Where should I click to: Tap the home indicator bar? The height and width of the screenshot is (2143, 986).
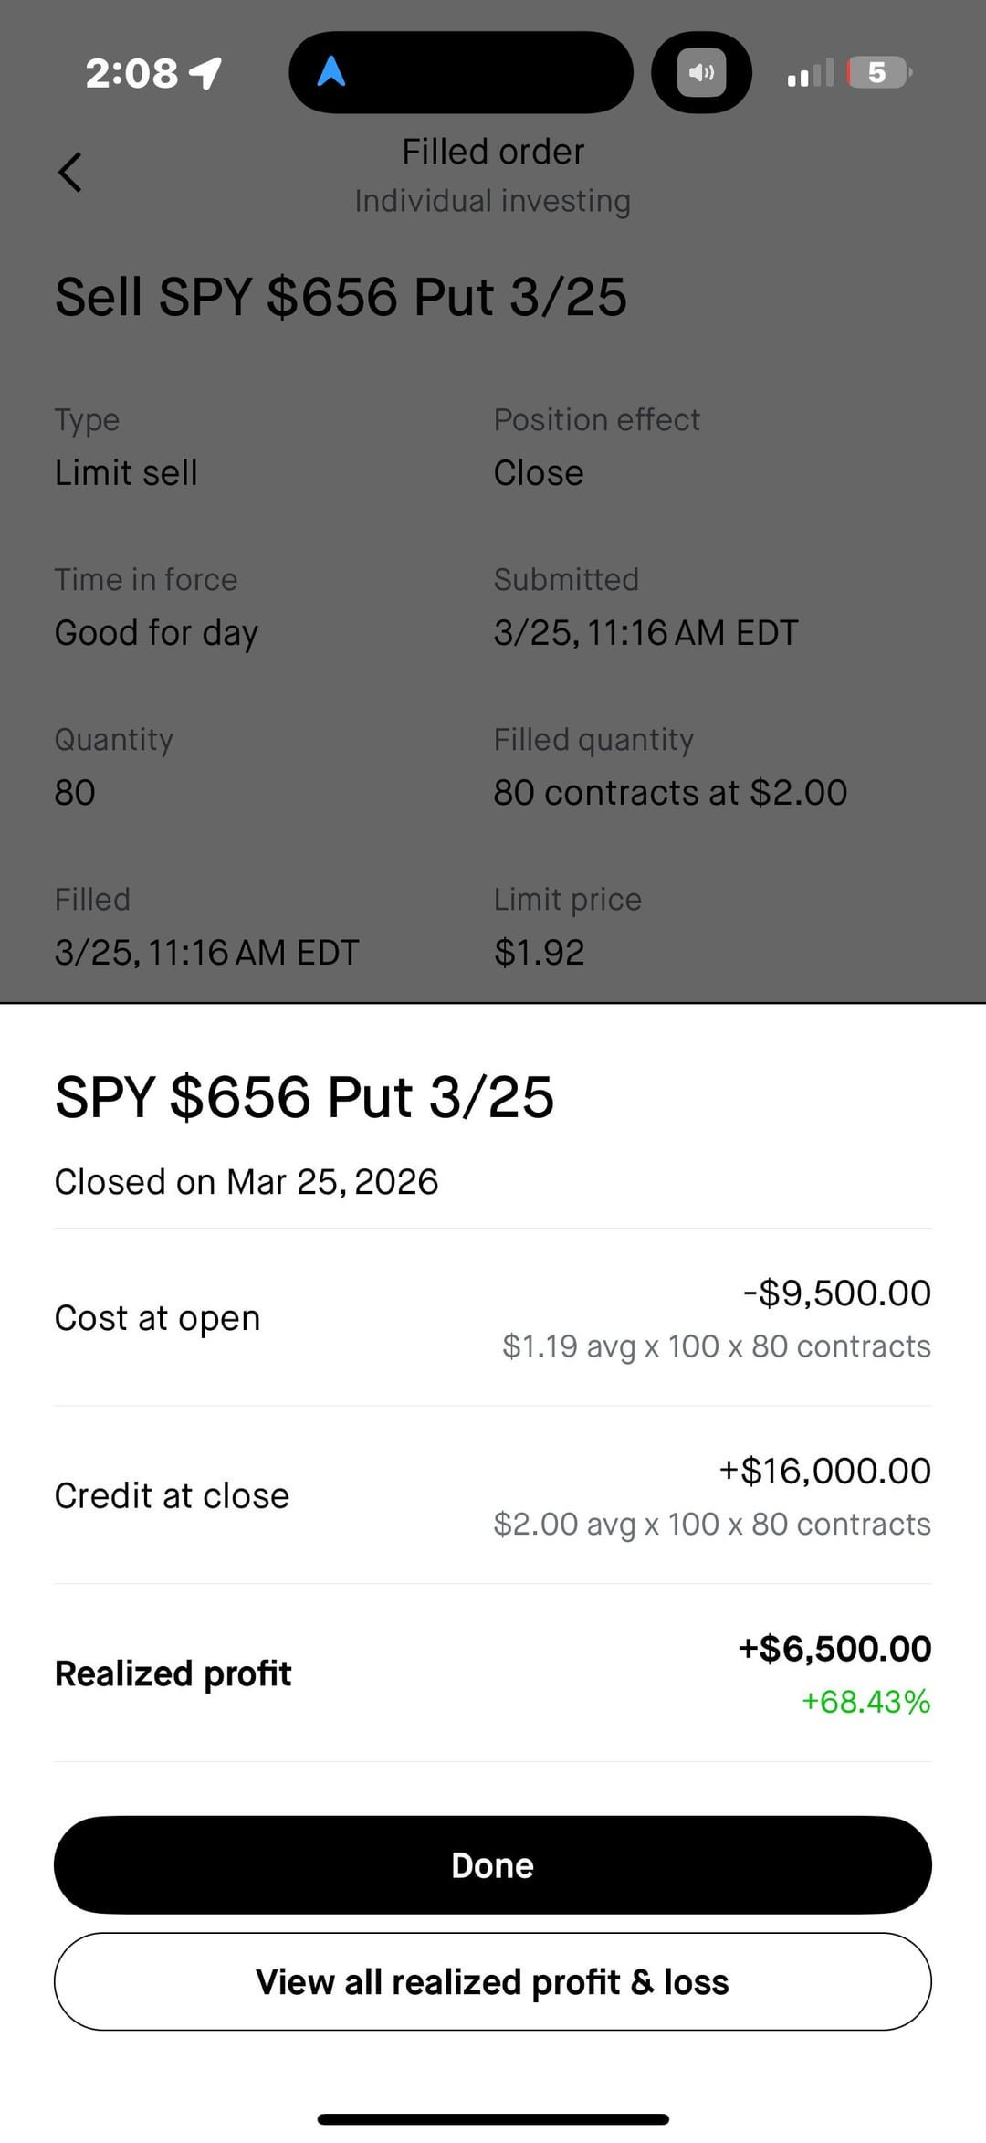click(x=493, y=2118)
